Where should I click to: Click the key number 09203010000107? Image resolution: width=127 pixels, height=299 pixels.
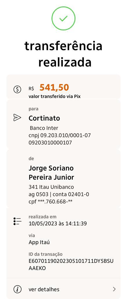click(x=50, y=142)
